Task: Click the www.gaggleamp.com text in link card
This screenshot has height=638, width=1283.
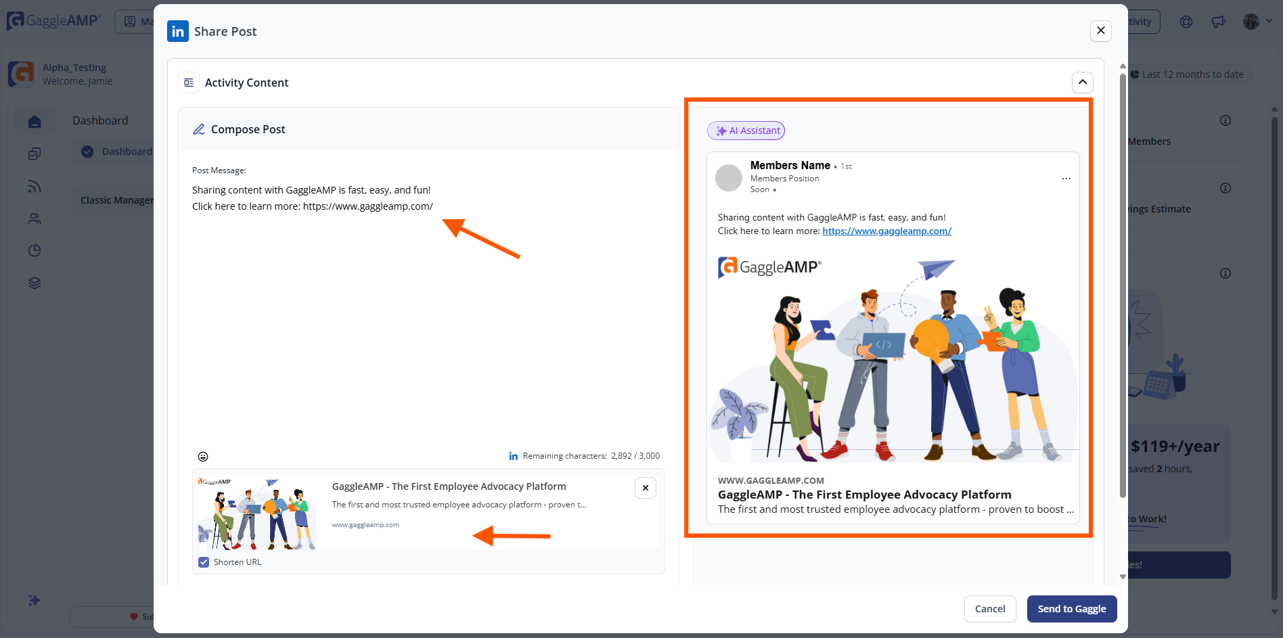Action: (x=365, y=525)
